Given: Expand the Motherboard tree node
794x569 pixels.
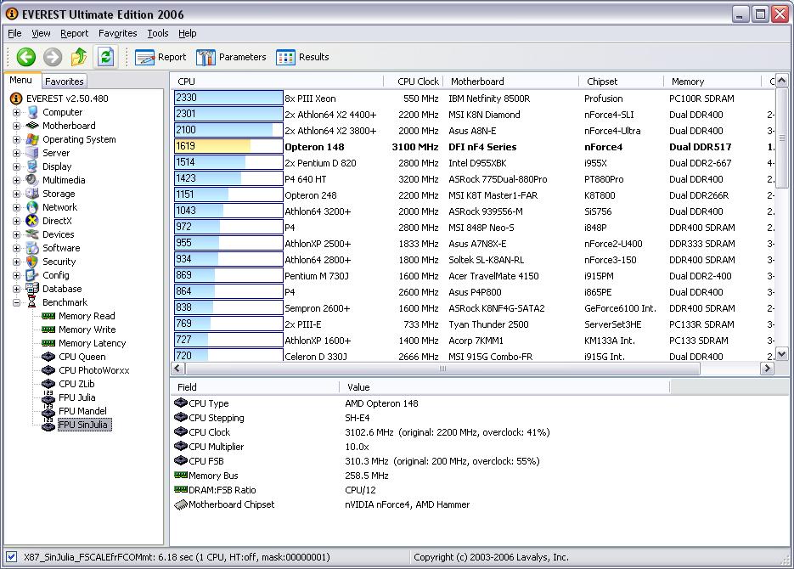Looking at the screenshot, I should tap(17, 126).
